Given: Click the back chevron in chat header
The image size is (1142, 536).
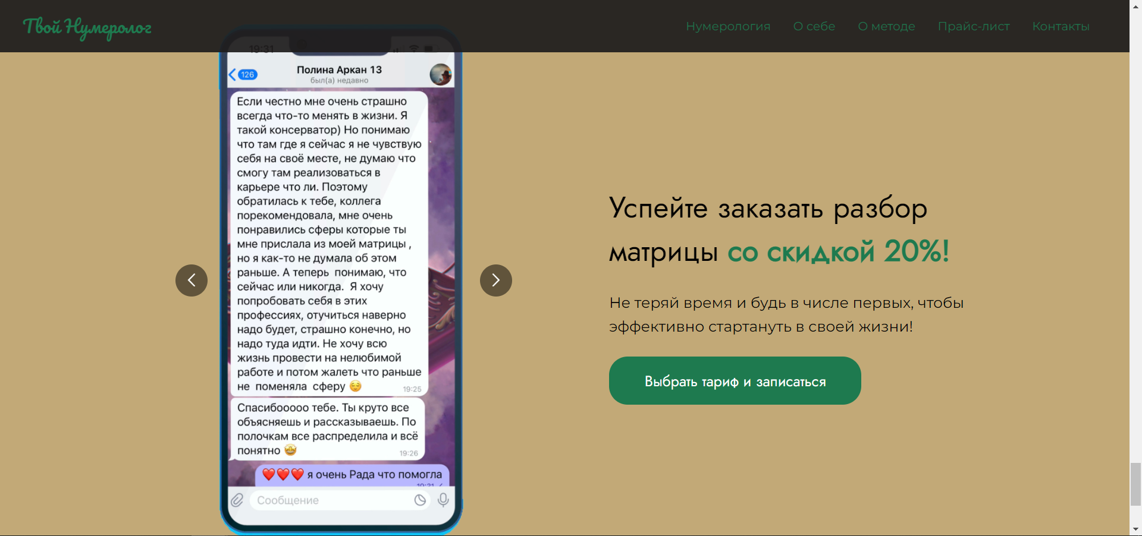Looking at the screenshot, I should coord(233,75).
